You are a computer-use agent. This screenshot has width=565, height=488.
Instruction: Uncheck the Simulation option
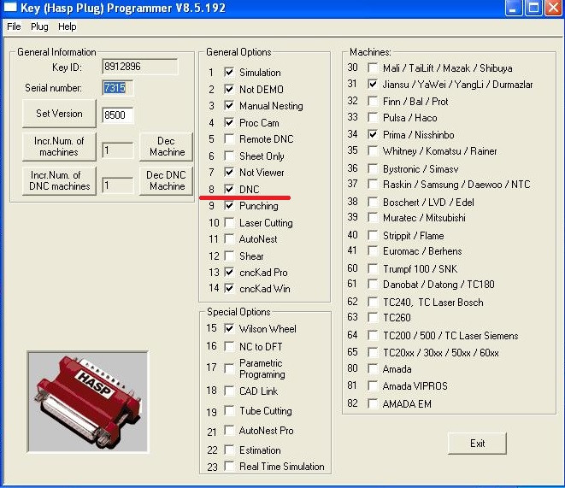[229, 72]
